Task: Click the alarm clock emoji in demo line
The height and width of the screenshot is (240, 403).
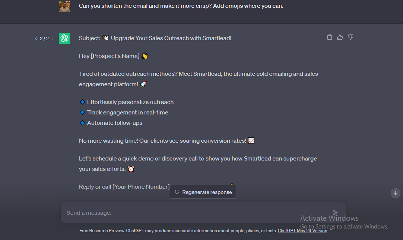Action: tap(131, 169)
